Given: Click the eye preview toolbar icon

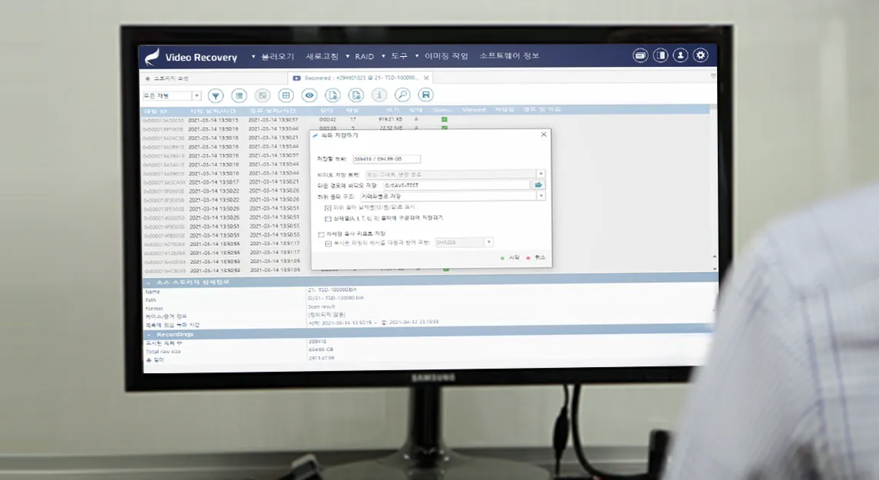Looking at the screenshot, I should coord(309,95).
